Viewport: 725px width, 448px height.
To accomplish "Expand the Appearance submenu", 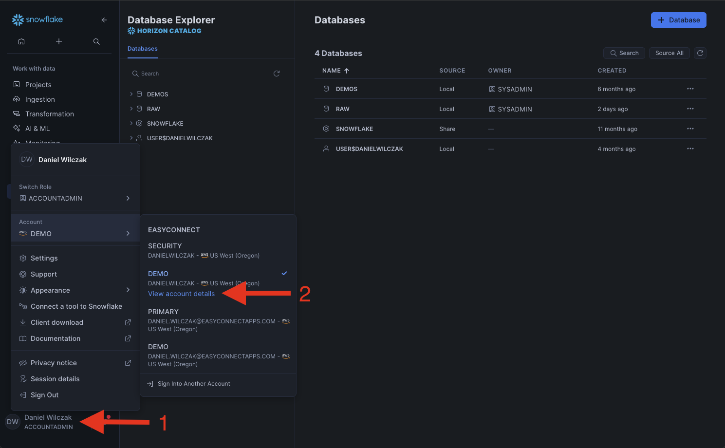I will tap(75, 290).
